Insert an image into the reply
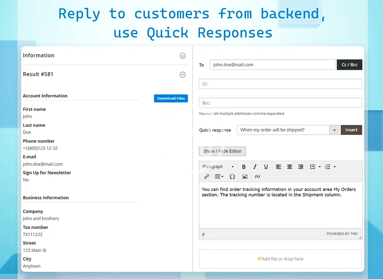383x279 pixels. point(245,177)
